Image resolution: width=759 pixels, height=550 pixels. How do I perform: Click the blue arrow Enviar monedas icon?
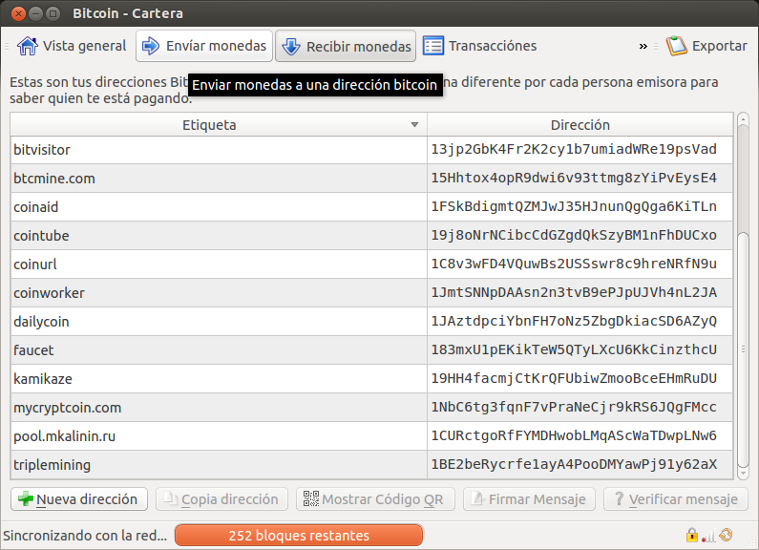pyautogui.click(x=151, y=46)
